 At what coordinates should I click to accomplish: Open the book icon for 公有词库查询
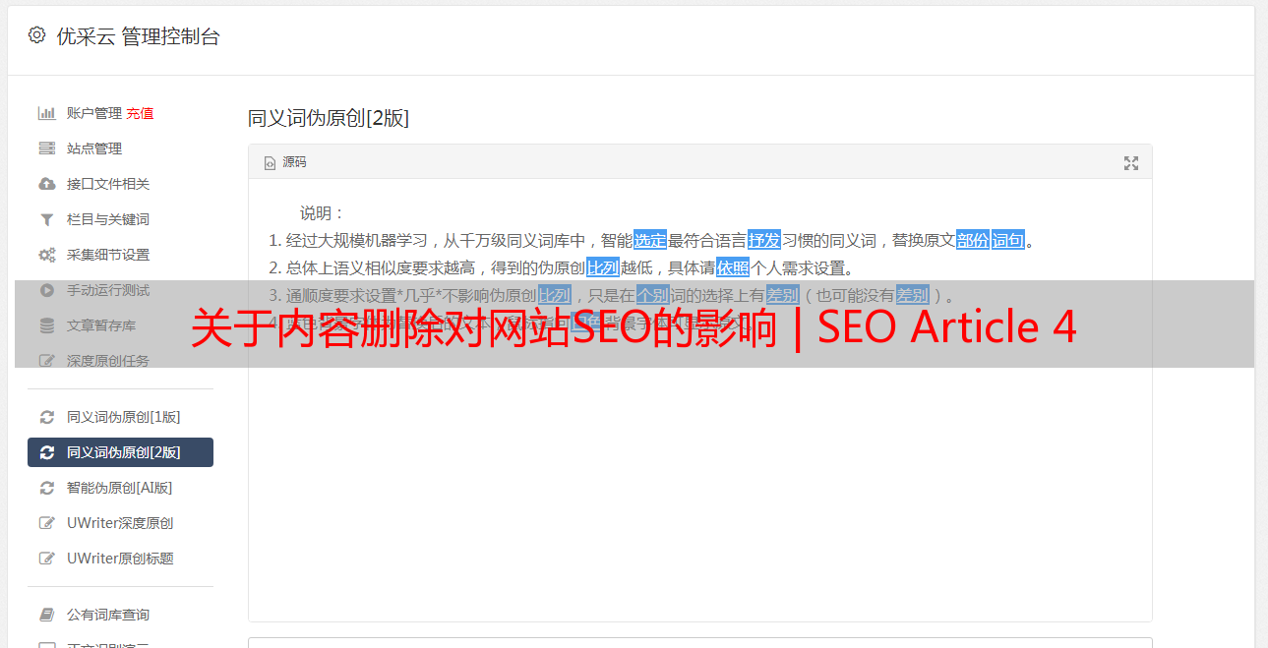(x=46, y=615)
